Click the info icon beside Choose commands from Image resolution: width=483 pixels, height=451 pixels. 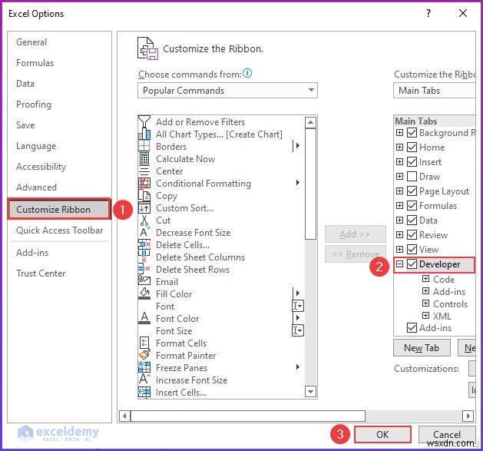point(247,73)
